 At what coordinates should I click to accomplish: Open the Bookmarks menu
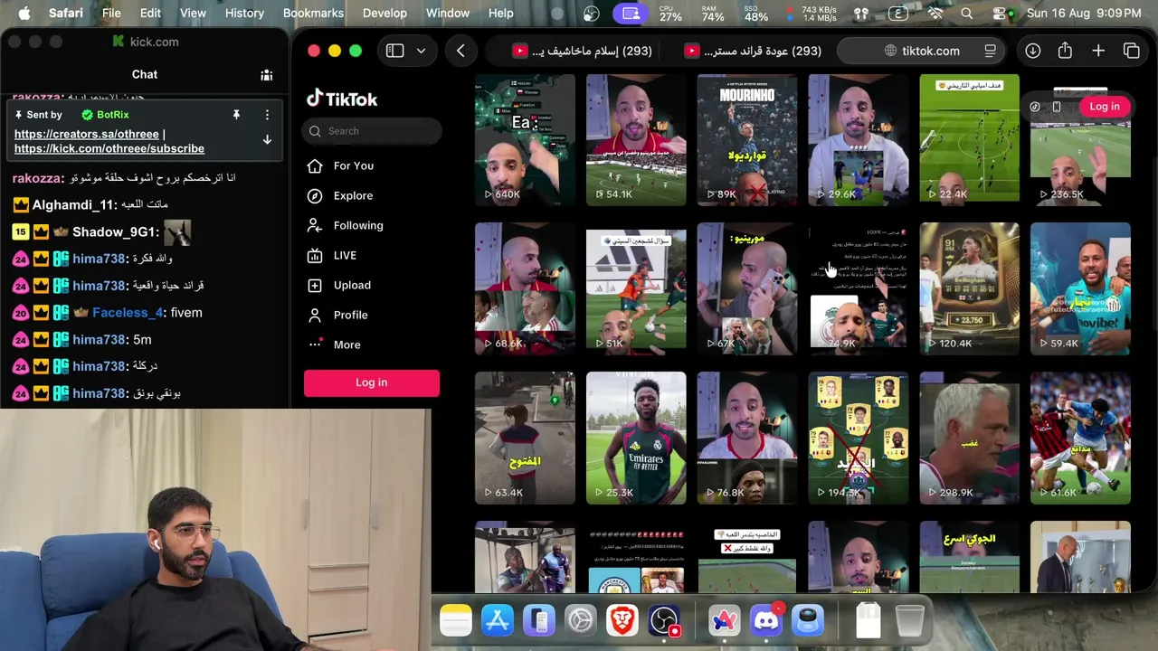point(313,14)
